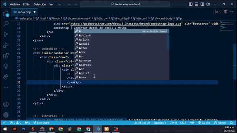The width and height of the screenshot is (237, 133).
Task: Open the Extensions view
Action: (x=6, y=56)
